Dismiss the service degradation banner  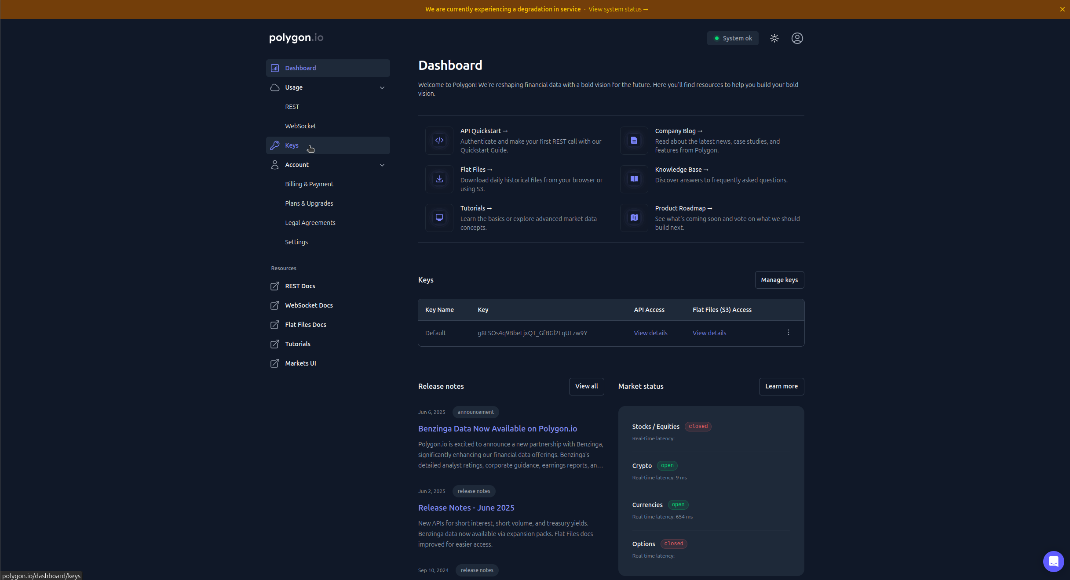coord(1063,9)
